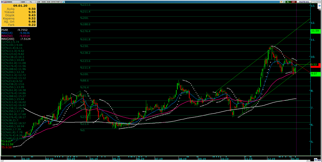
Task: Click the green C refresh icon
Action: pos(284,2)
